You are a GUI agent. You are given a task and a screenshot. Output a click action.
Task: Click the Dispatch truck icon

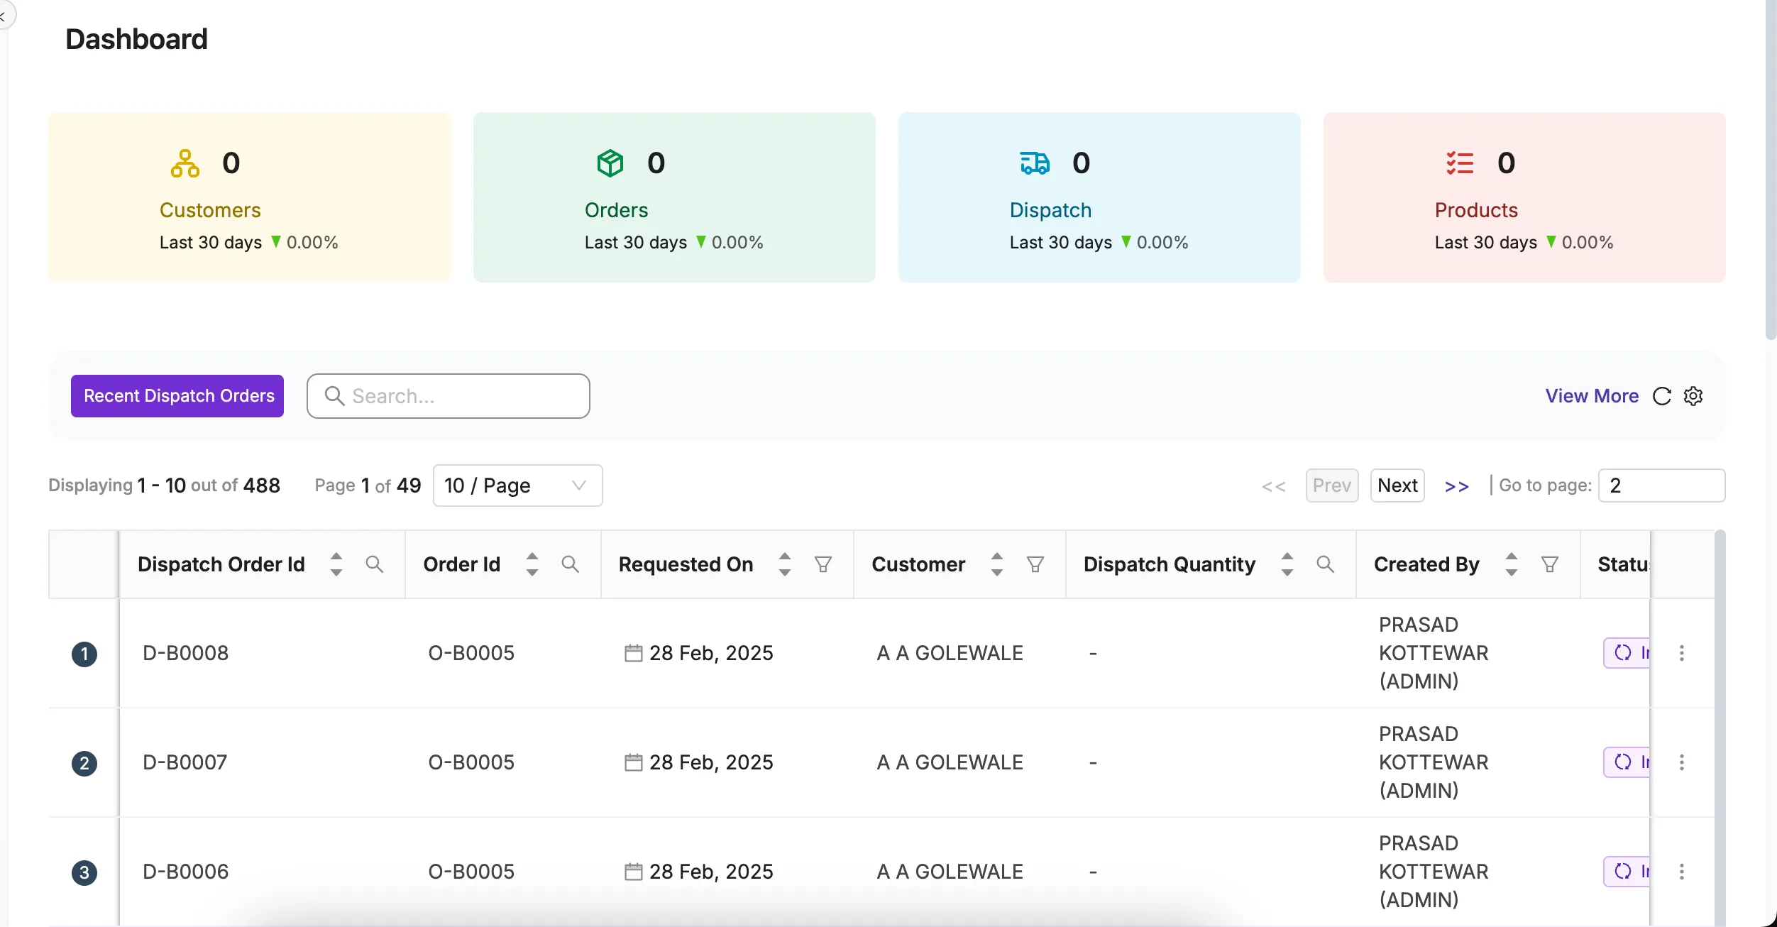pyautogui.click(x=1034, y=163)
